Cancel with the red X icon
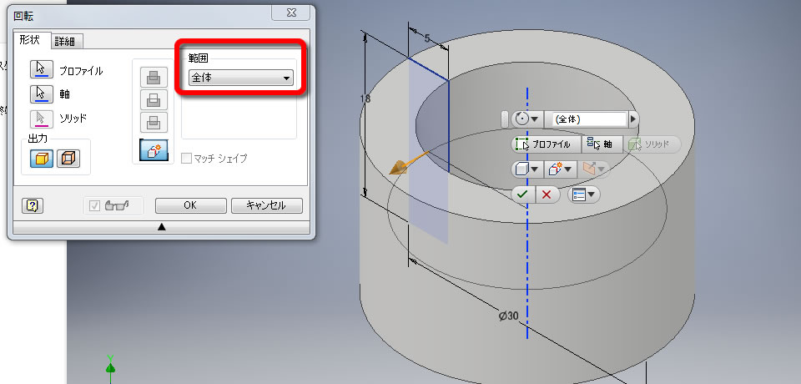 (547, 195)
